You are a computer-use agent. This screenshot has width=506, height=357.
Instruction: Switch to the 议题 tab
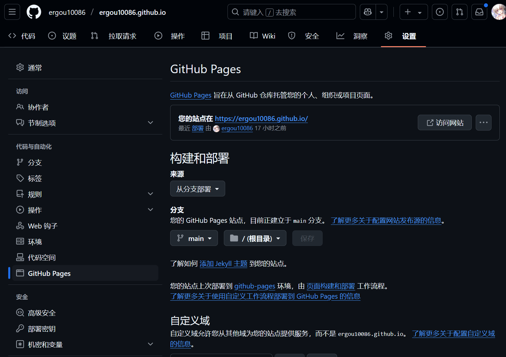(62, 36)
